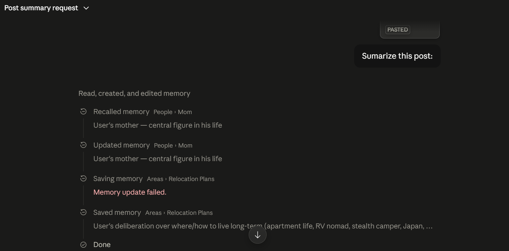The image size is (509, 251).
Task: Click the Done status label
Action: pyautogui.click(x=102, y=245)
